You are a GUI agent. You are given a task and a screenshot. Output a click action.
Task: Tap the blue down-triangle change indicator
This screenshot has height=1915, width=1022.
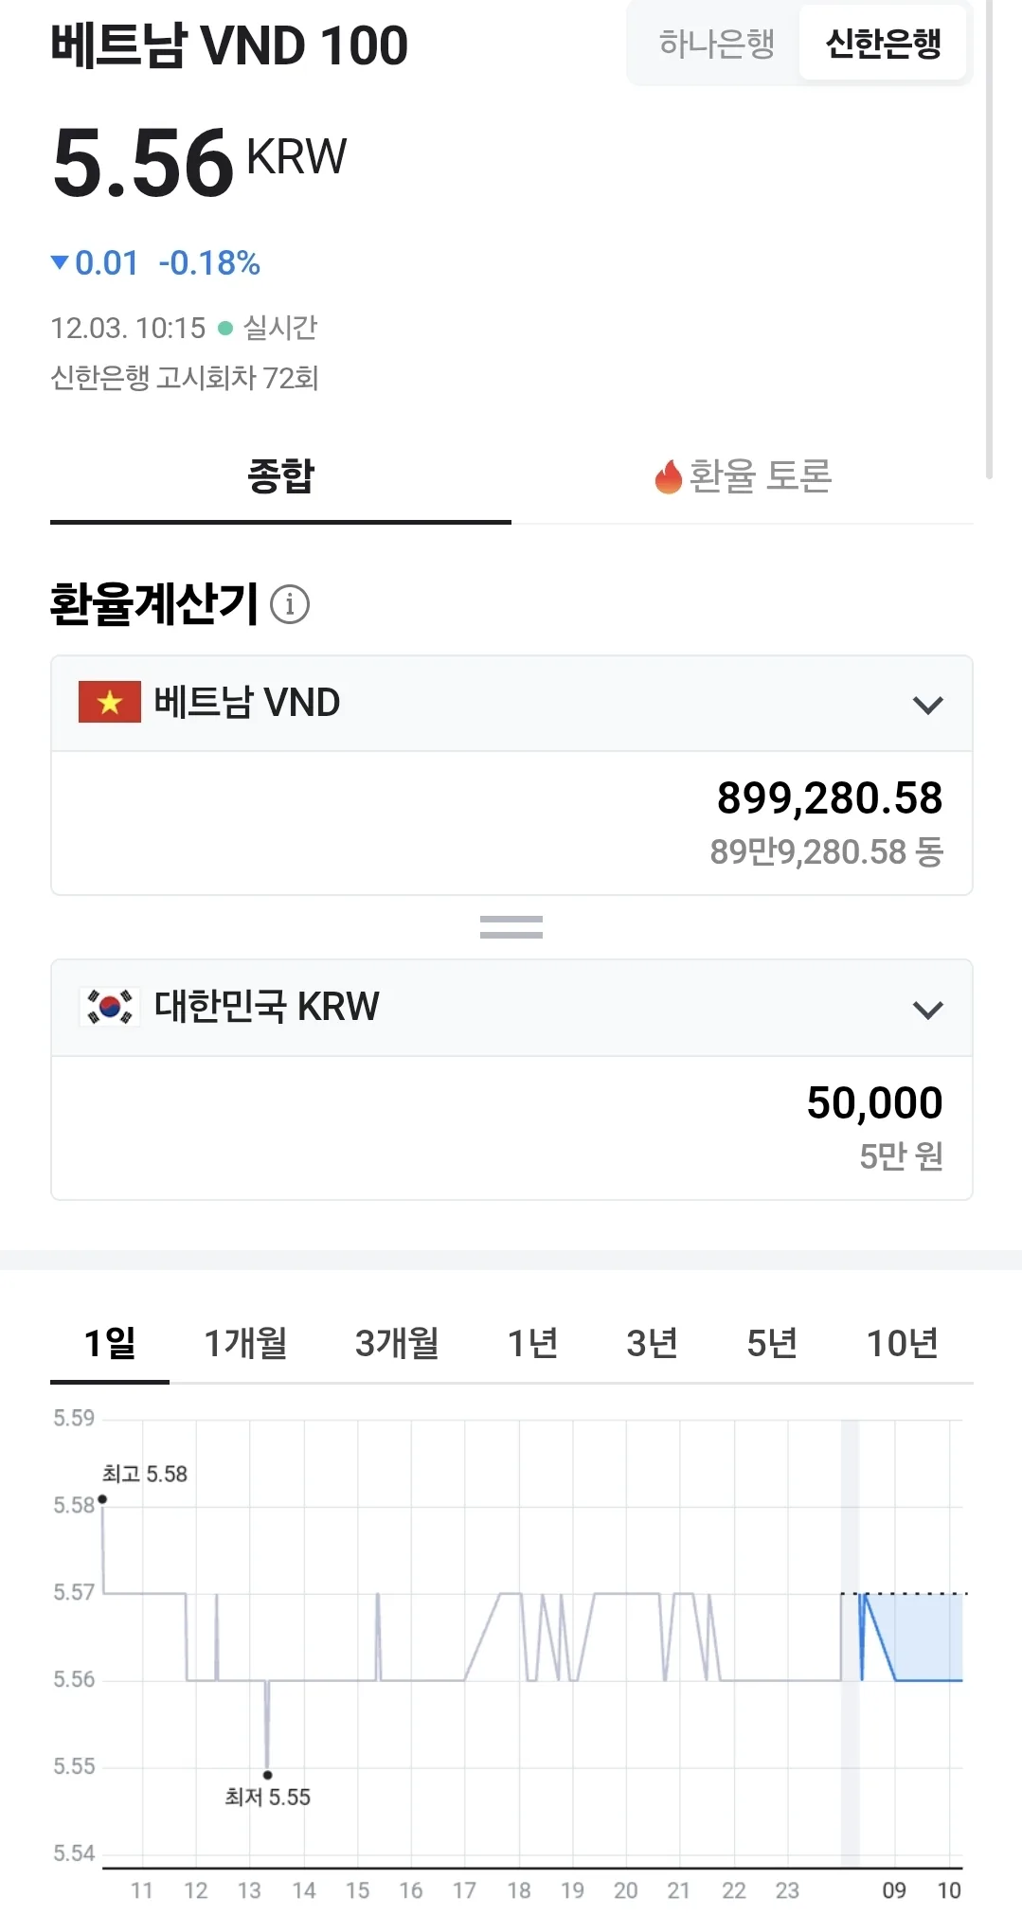tap(60, 262)
